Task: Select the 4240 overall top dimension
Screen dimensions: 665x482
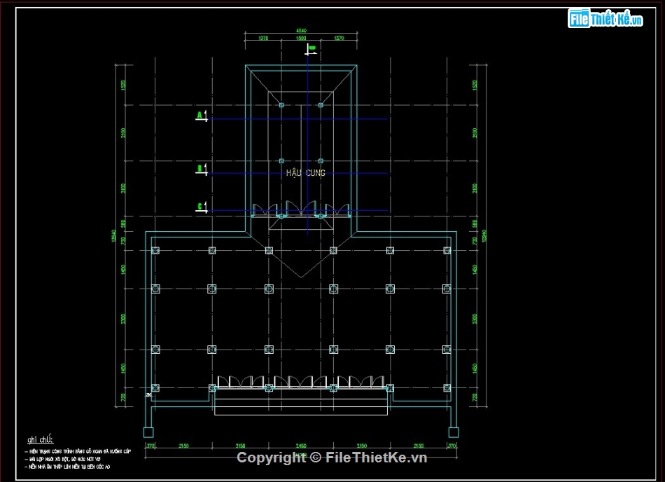Action: [301, 31]
